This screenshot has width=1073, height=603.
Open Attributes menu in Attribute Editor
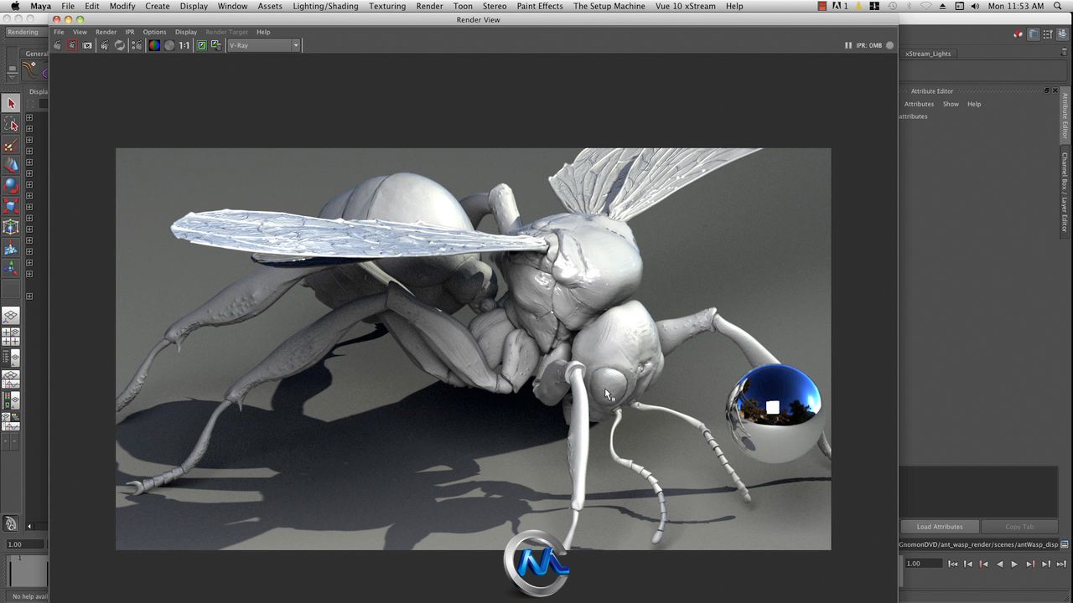[919, 104]
